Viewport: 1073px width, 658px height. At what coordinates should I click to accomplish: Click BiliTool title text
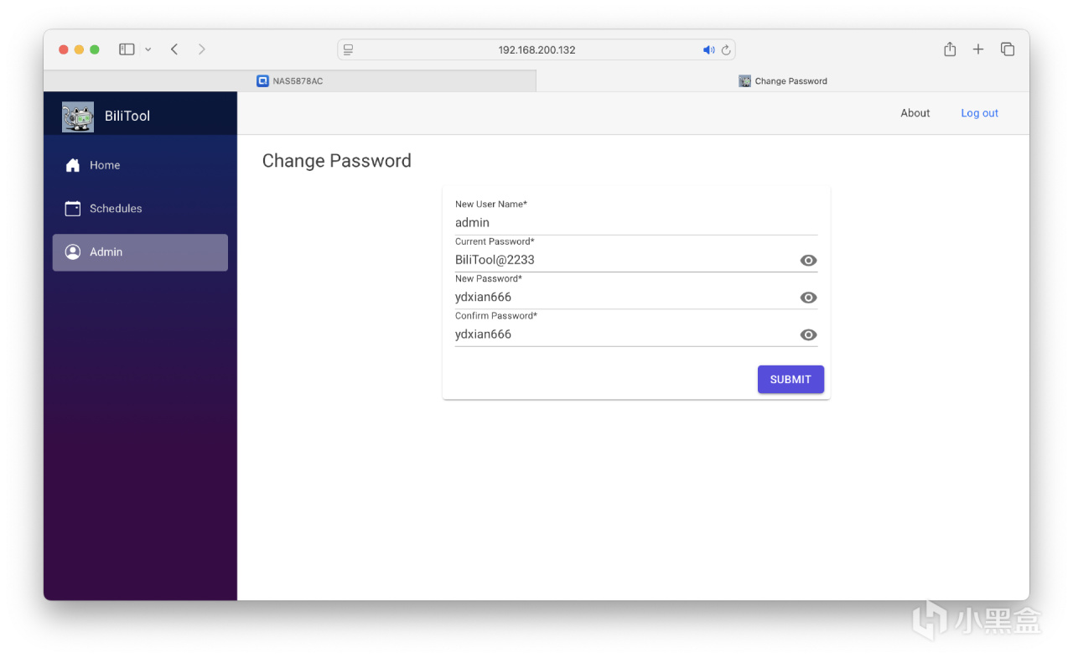(x=127, y=117)
